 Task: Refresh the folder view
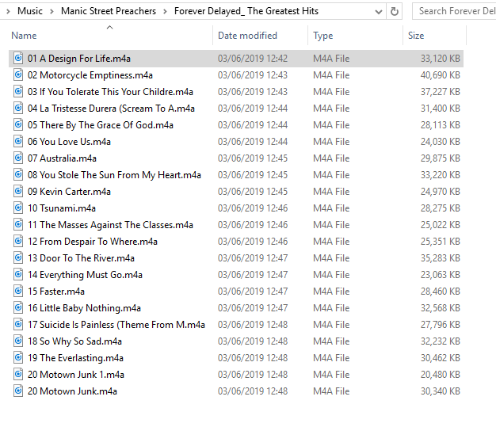[394, 11]
